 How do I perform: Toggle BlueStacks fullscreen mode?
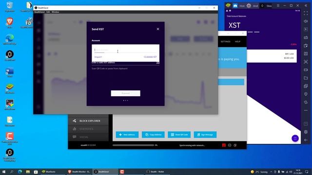[x=306, y=13]
